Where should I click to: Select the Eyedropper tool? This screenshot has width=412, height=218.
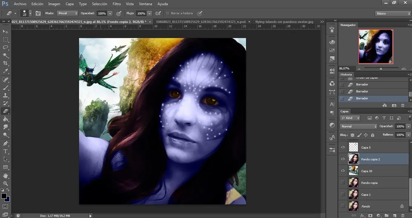pyautogui.click(x=5, y=71)
